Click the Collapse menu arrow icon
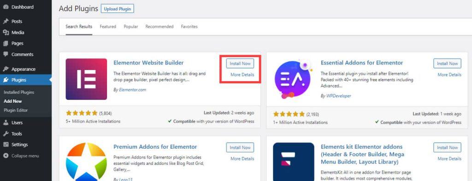Viewport: 472px width, 181px height. (6, 156)
